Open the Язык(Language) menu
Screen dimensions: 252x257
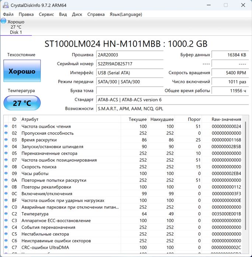(126, 14)
